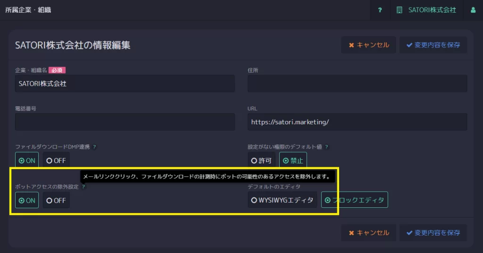
Task: Click the SATORI株式会社の情報編集 heading
Action: tap(73, 45)
